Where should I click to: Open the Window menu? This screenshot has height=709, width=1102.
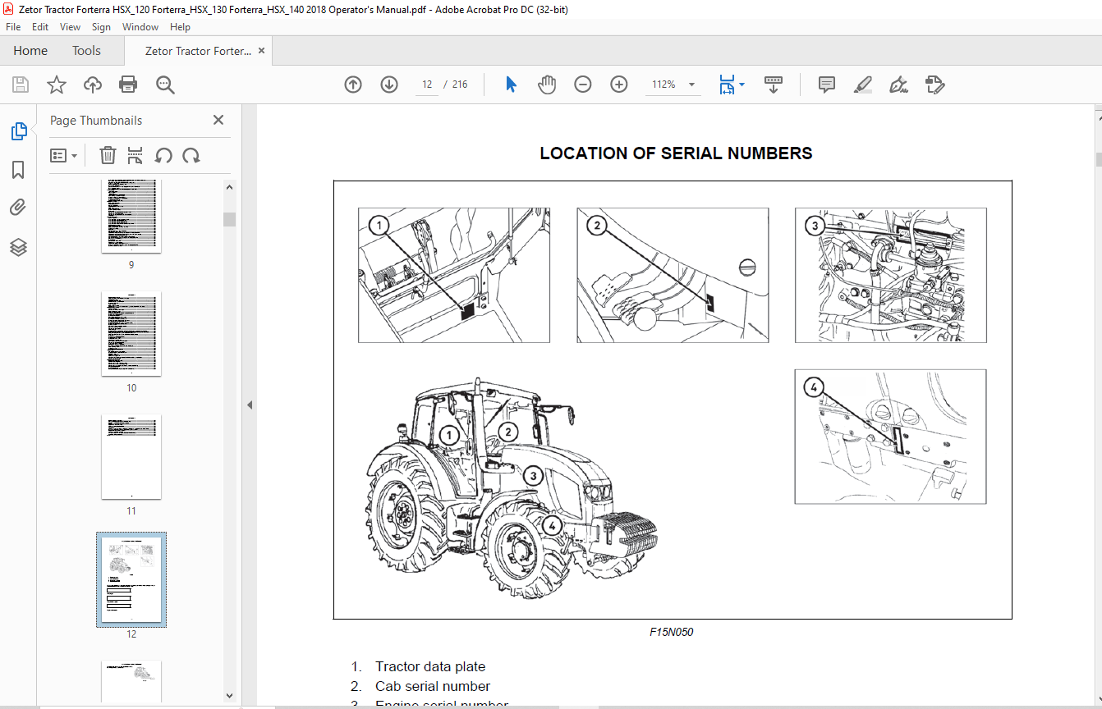[140, 27]
